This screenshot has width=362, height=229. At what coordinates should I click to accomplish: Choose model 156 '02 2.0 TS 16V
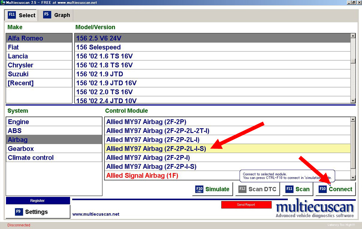[212, 92]
